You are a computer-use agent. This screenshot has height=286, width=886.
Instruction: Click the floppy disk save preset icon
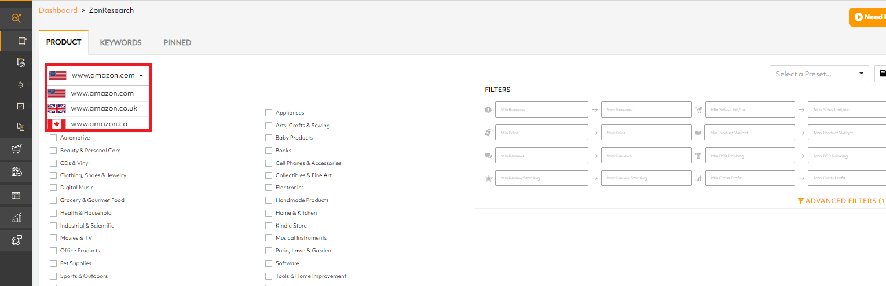click(883, 74)
